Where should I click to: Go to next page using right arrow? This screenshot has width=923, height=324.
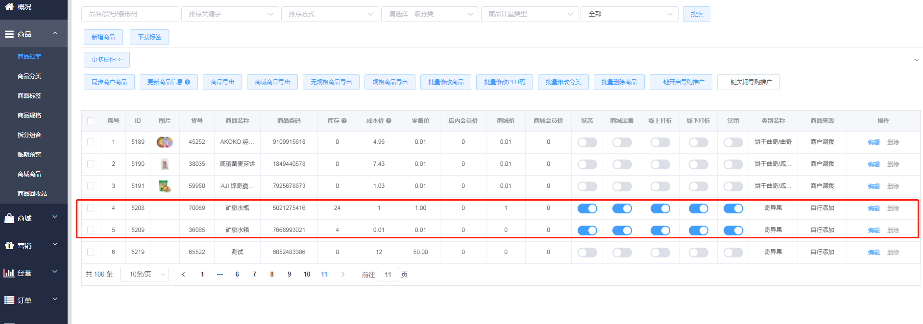click(x=343, y=275)
